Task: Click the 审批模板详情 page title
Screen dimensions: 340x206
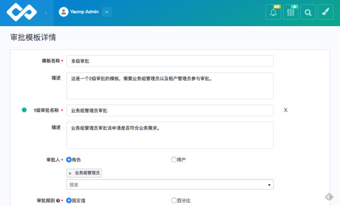Action: tap(33, 37)
